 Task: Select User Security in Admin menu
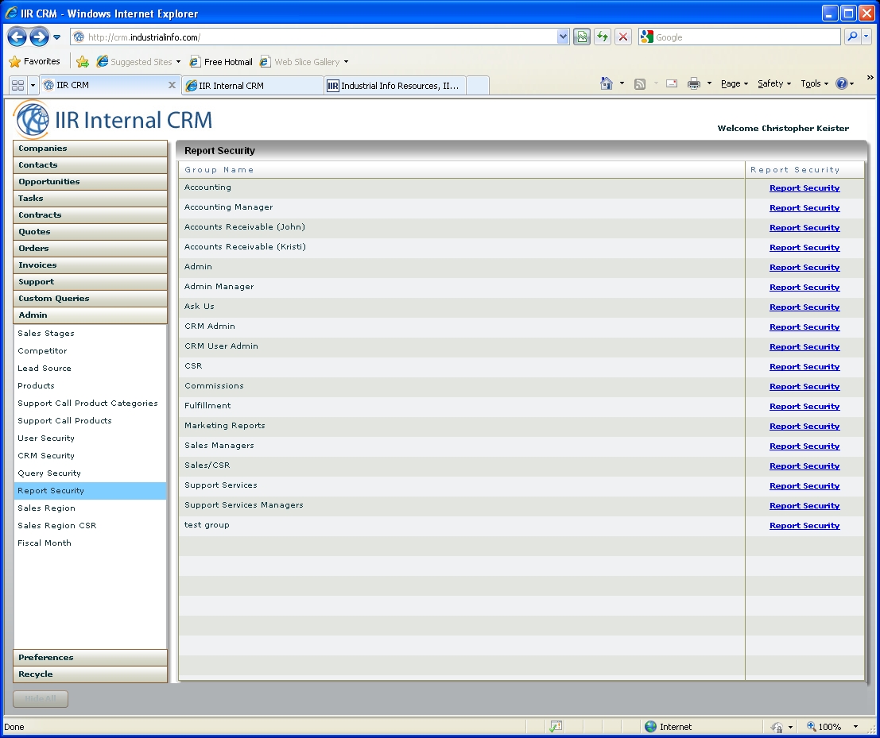46,439
